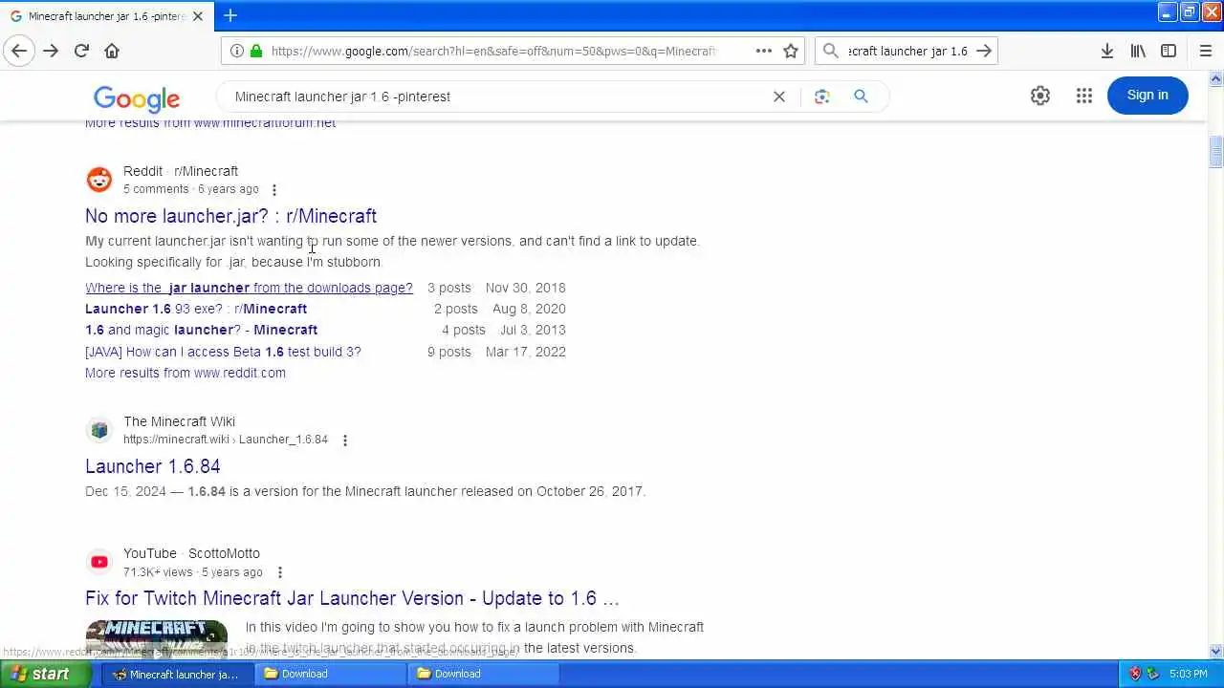Open 'Fix for Twitch Minecraft Jar Launcher' video result

click(x=352, y=598)
